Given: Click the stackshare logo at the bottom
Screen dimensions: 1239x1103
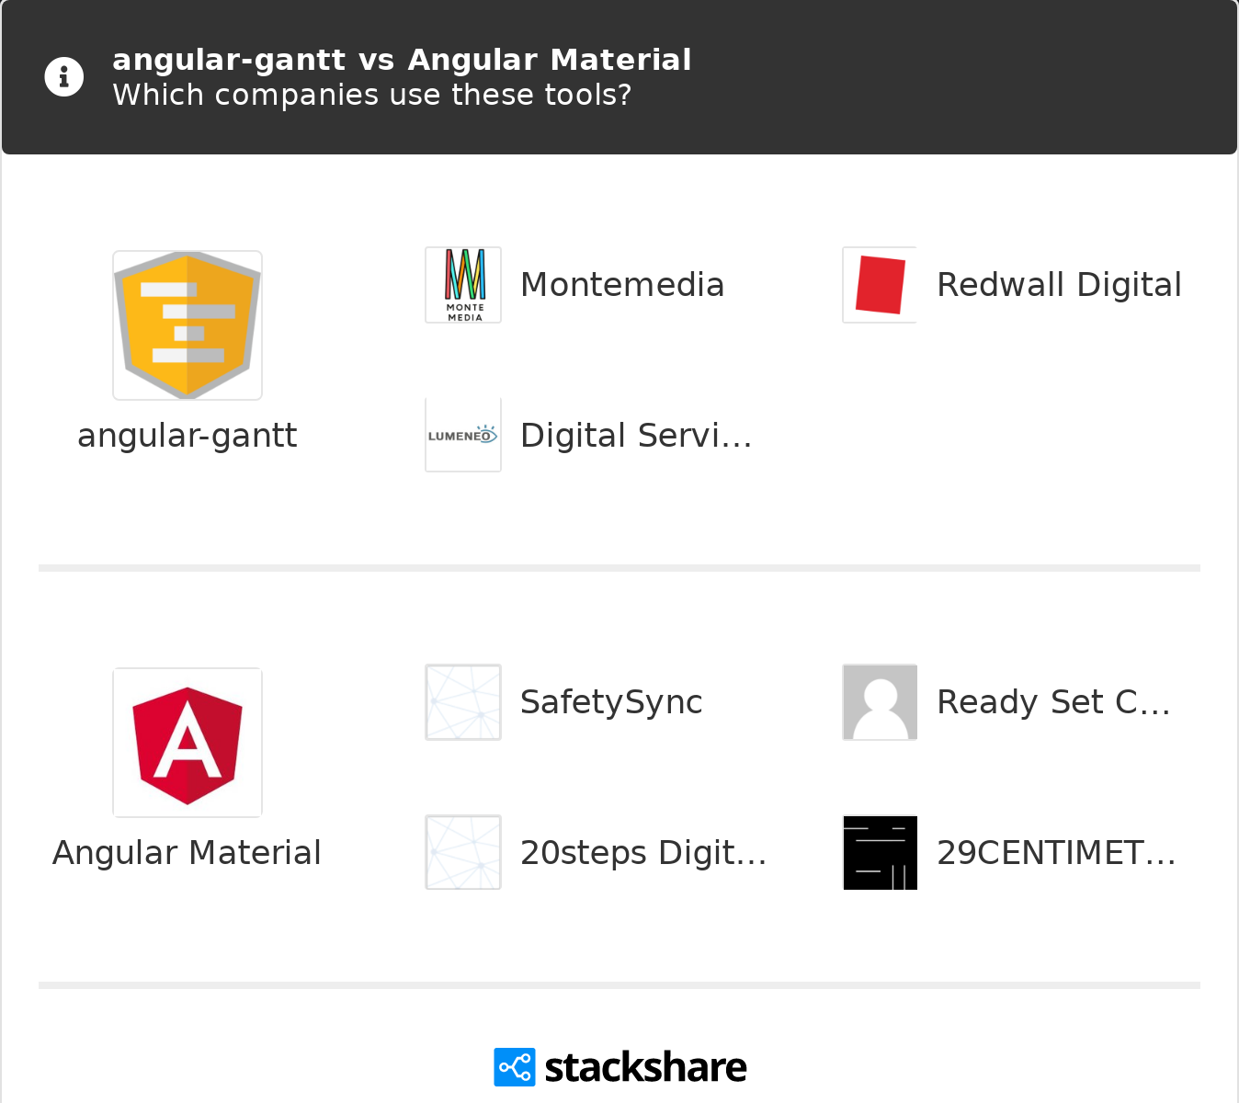Looking at the screenshot, I should coord(619,1065).
